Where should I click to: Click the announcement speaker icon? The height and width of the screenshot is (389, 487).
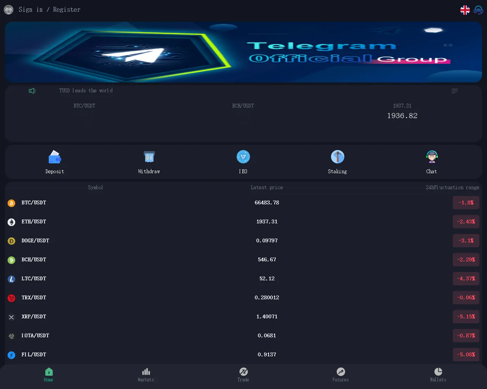tap(32, 91)
